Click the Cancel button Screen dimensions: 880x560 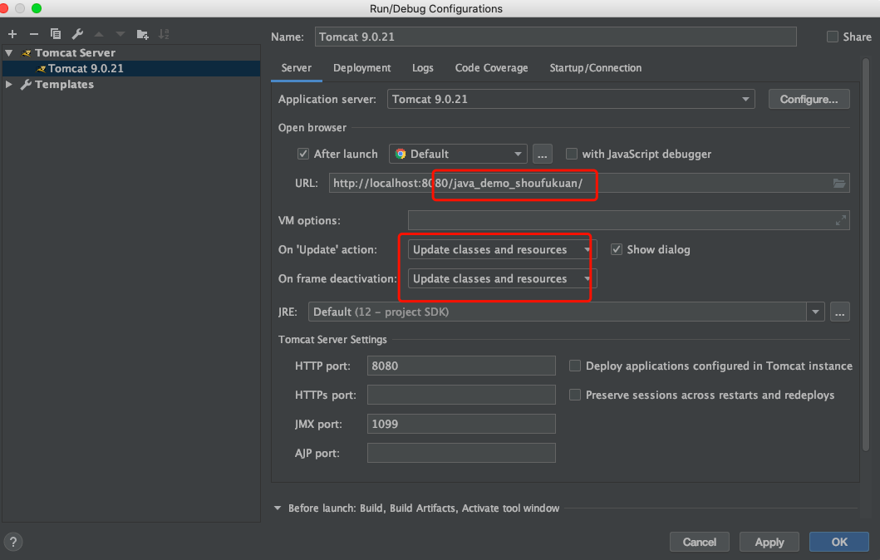(x=700, y=542)
